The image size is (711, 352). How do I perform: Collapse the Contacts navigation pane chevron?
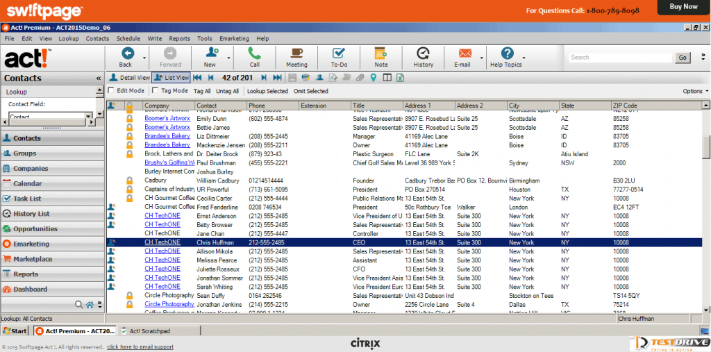click(x=99, y=78)
